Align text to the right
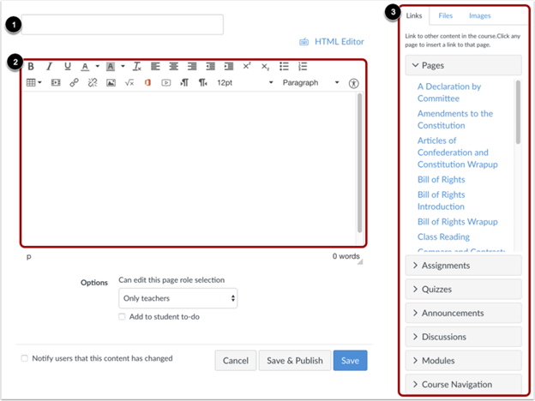Screen dimensions: 535x401 192,66
